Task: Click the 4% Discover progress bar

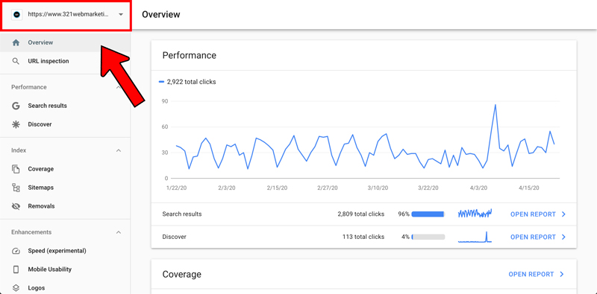Action: pos(428,237)
